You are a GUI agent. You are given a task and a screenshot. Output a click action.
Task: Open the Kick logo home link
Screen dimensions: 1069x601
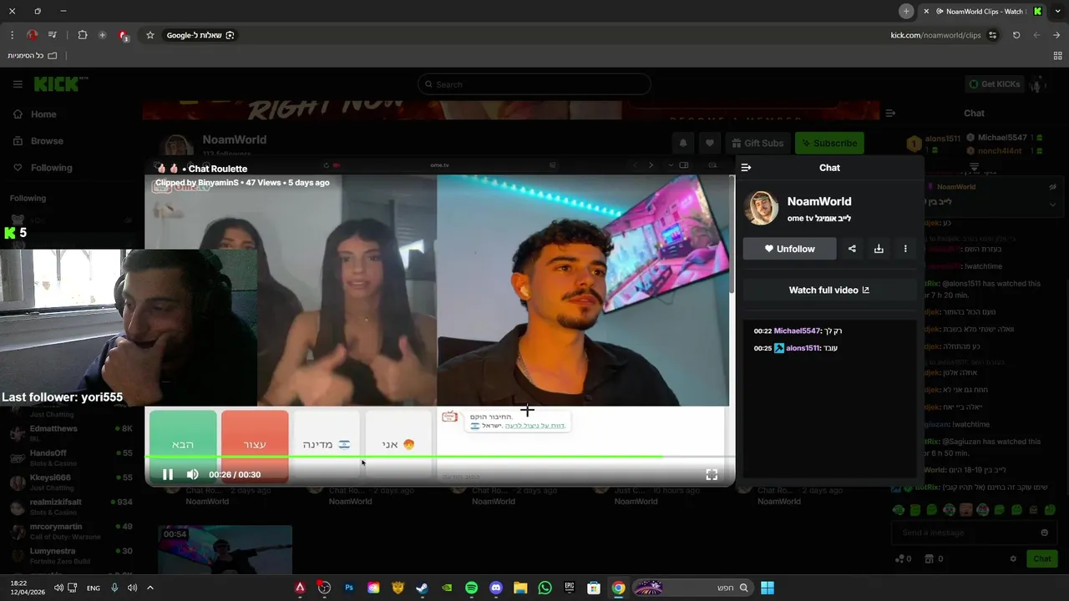point(60,84)
